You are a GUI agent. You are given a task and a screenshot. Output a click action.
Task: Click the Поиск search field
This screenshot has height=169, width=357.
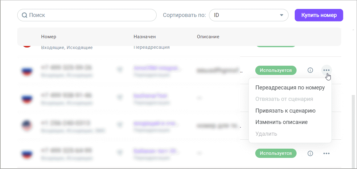[x=87, y=15]
